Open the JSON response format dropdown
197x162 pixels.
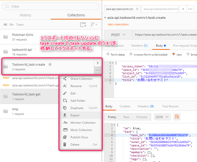pos(162,117)
